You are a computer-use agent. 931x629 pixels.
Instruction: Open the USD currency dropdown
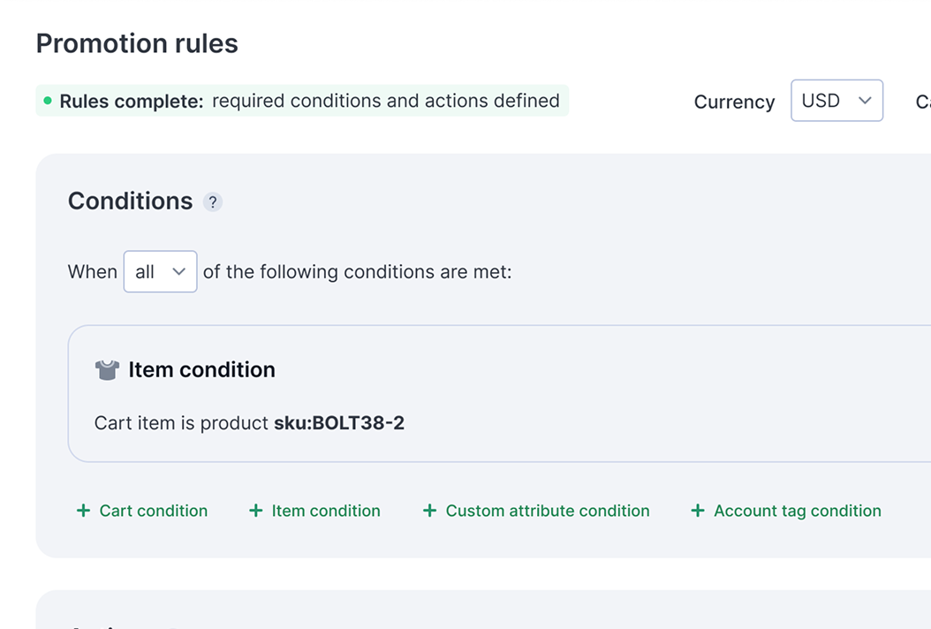pos(836,101)
